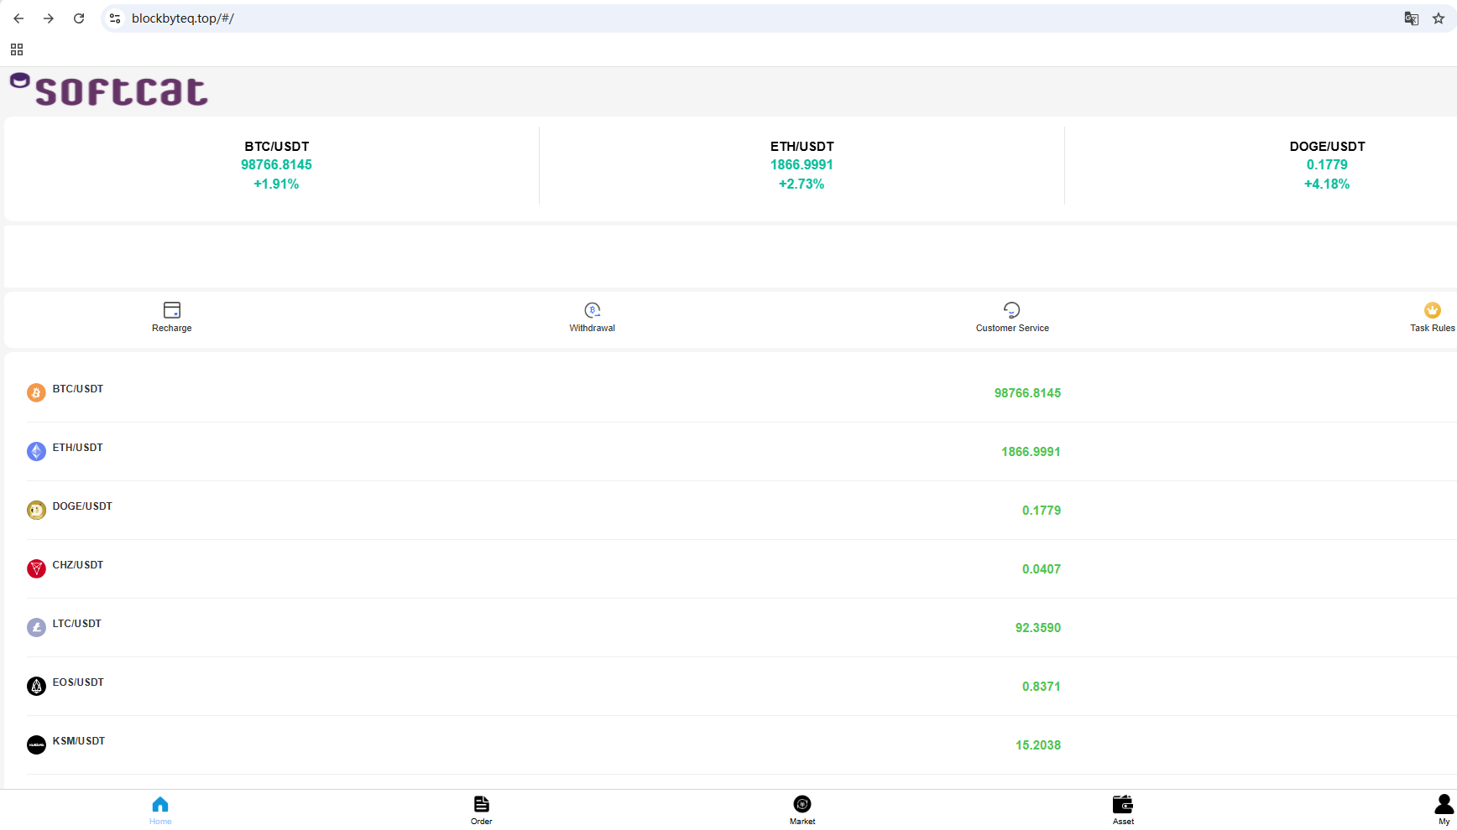Click the Ethereum coin icon

[36, 451]
